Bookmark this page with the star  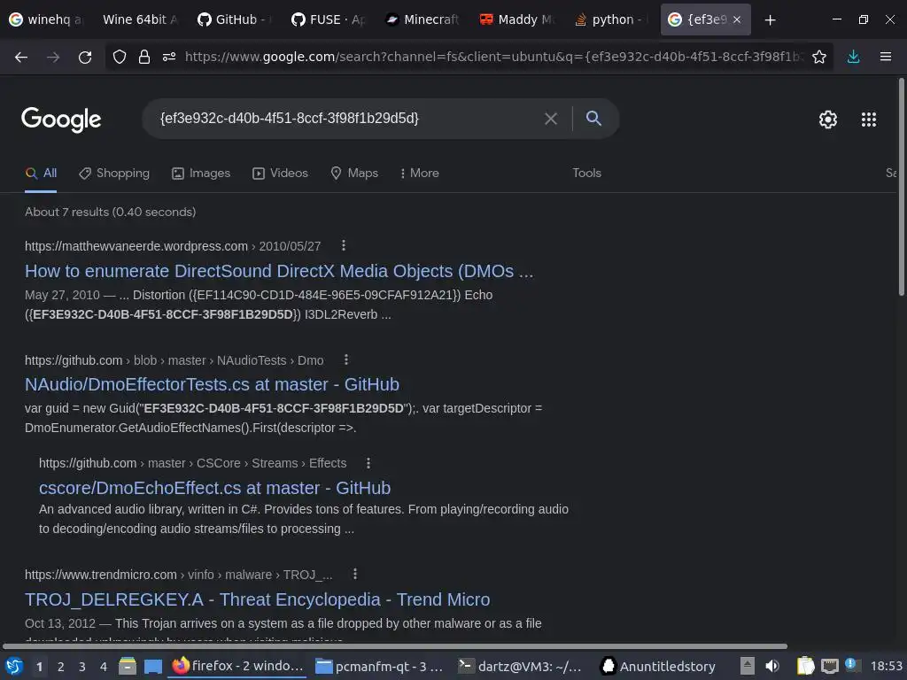tap(818, 57)
